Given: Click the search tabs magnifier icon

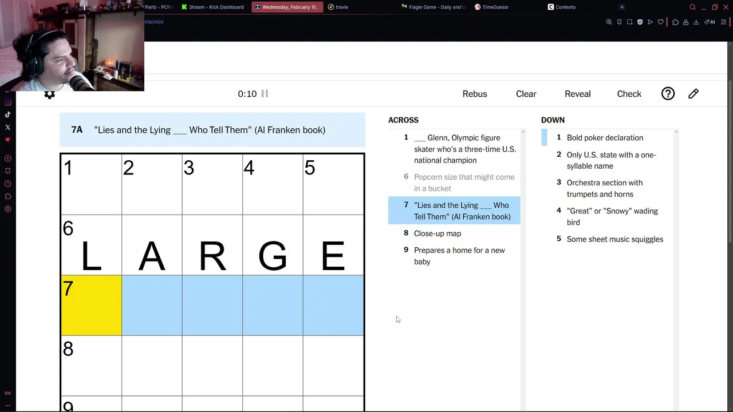Looking at the screenshot, I should click(692, 7).
